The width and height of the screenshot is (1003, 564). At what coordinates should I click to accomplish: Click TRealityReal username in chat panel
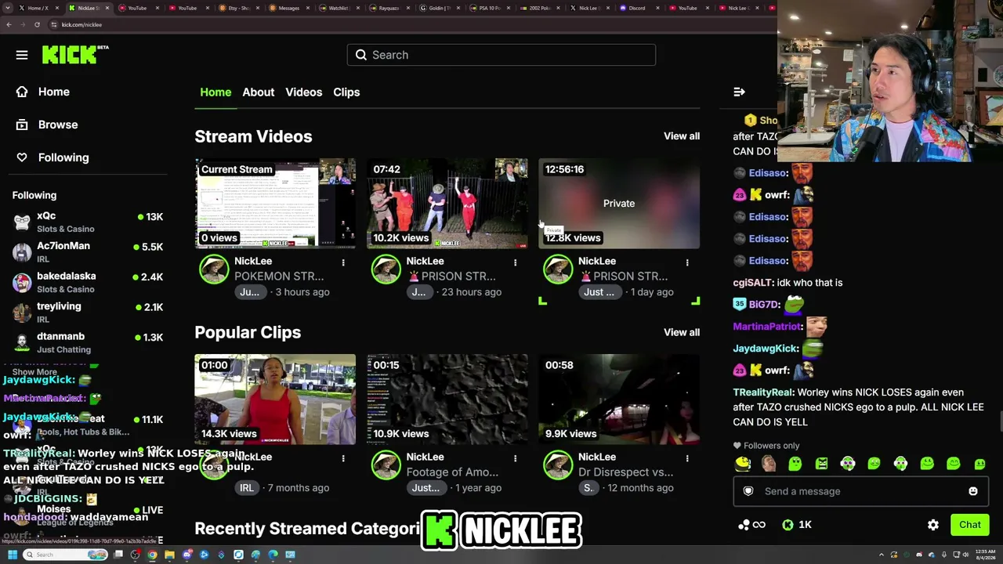pyautogui.click(x=762, y=392)
